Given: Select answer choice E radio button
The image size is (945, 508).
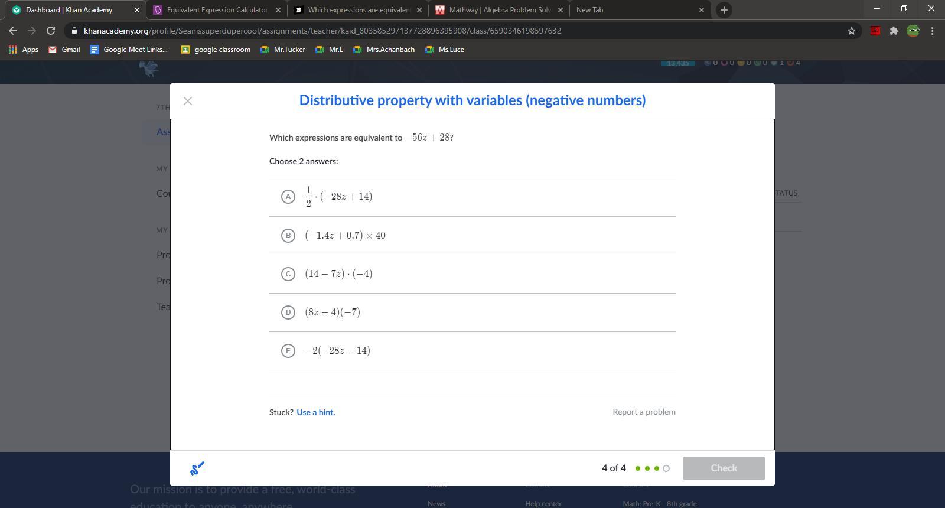Looking at the screenshot, I should click(288, 351).
